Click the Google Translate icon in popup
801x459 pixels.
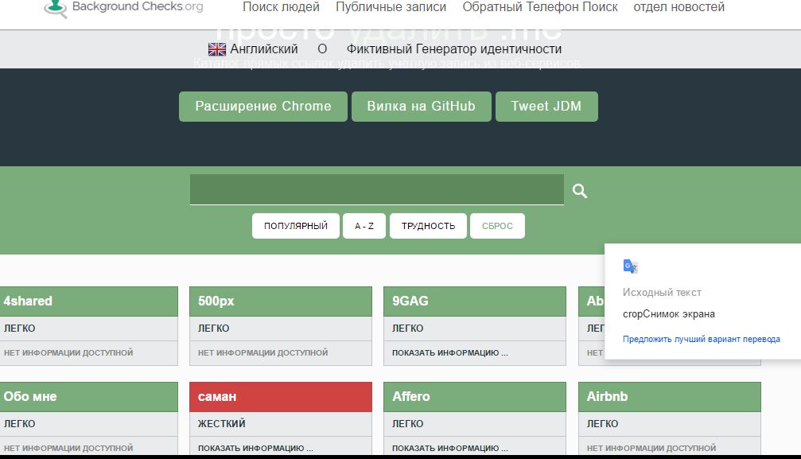click(630, 266)
